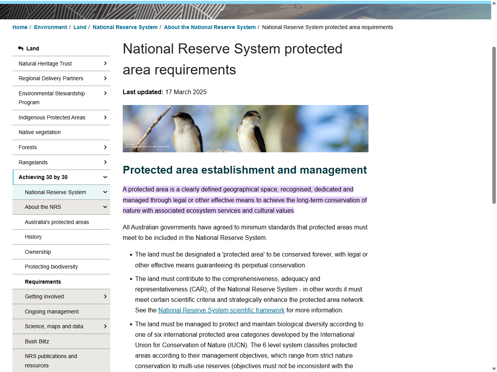
Task: Expand the Forests sidebar item
Action: (x=105, y=147)
